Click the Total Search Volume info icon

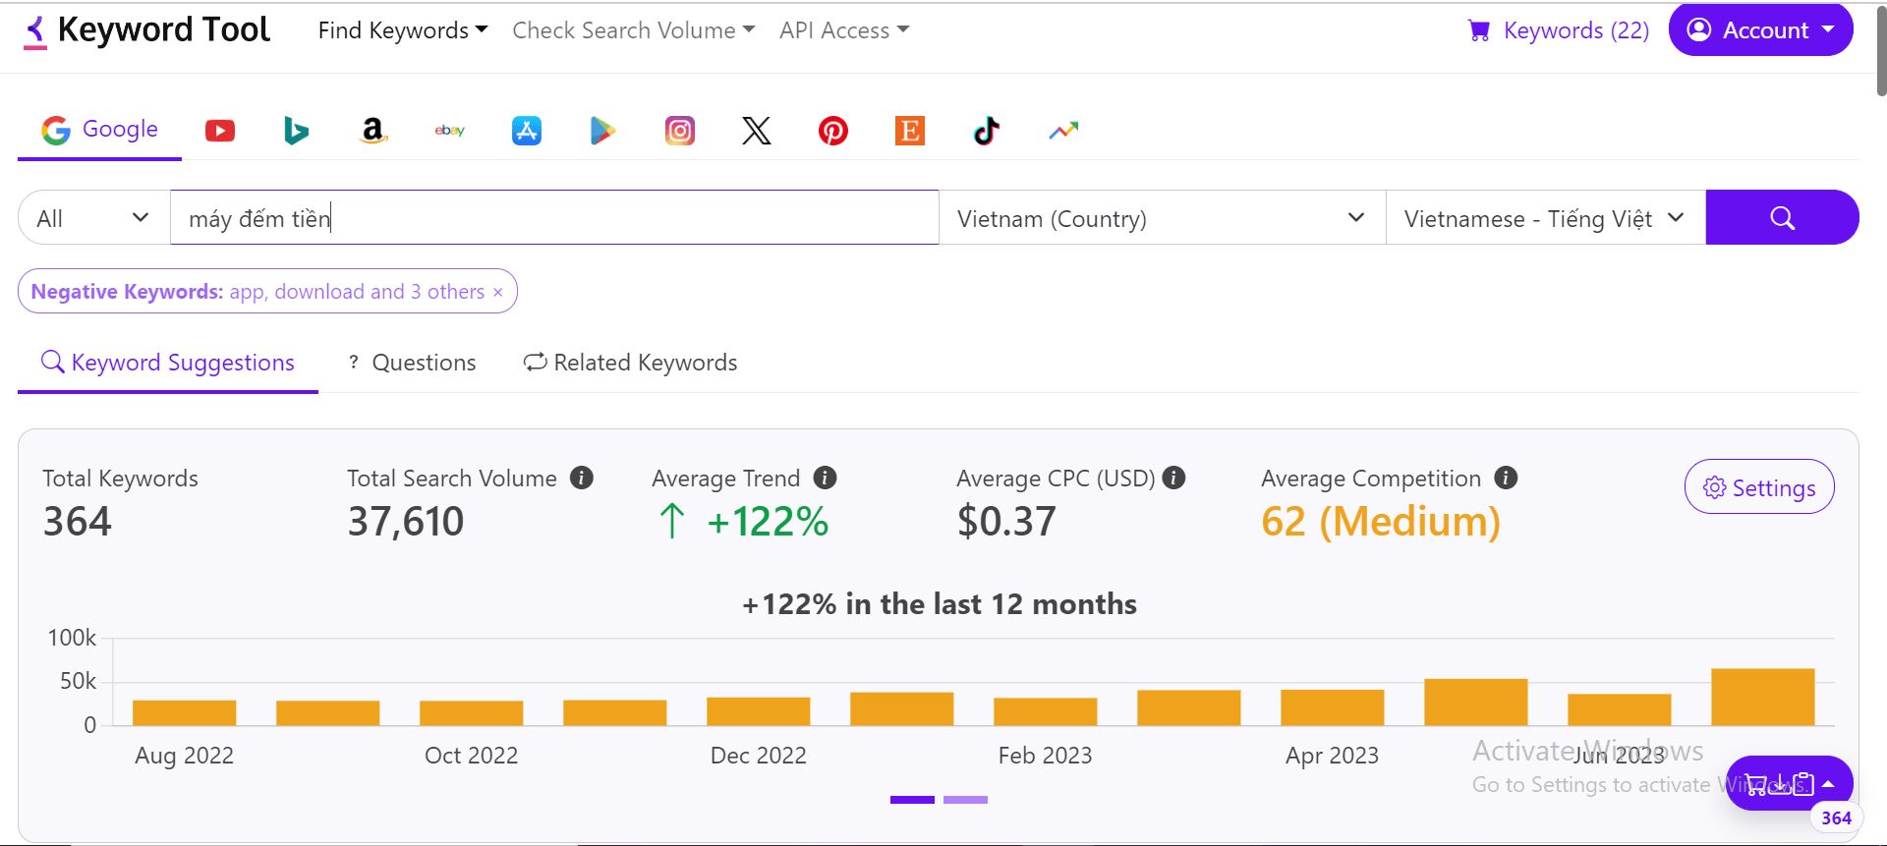[582, 479]
